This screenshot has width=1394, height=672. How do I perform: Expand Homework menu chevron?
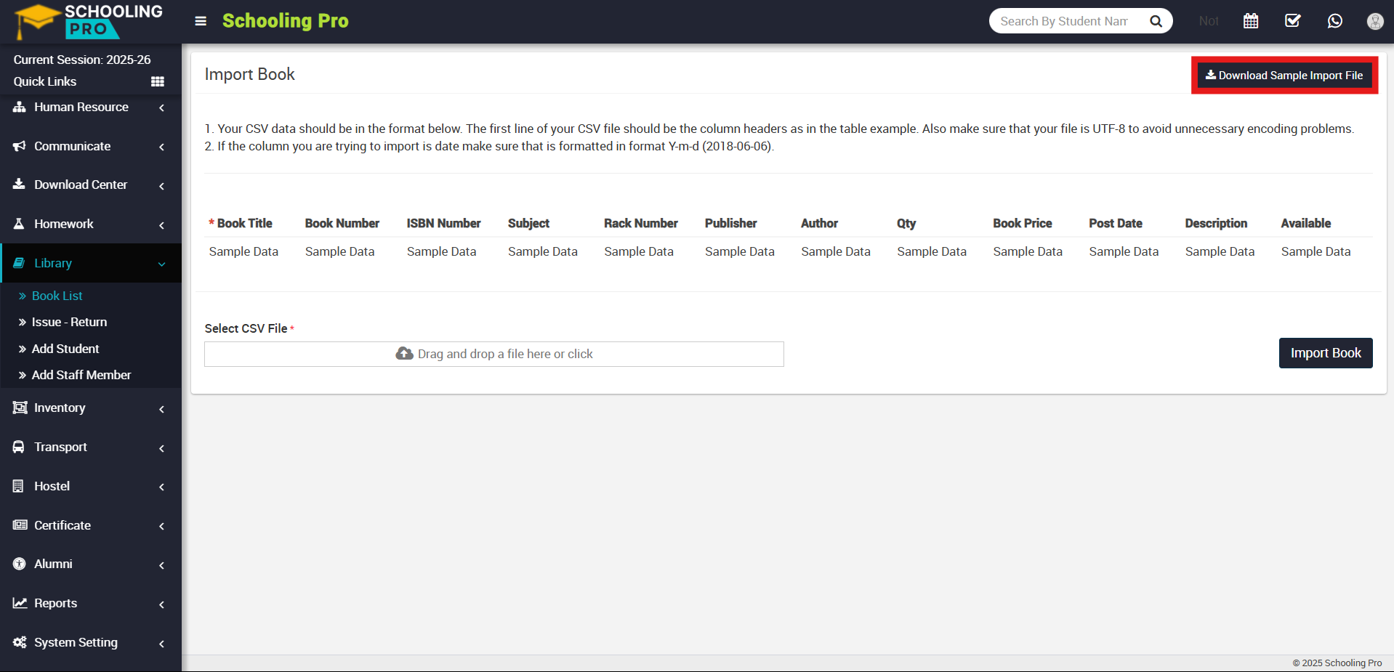tap(161, 225)
